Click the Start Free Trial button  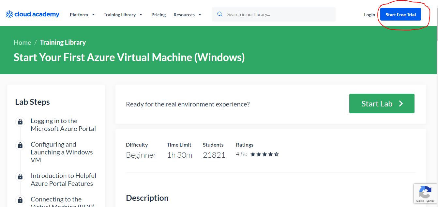[400, 14]
